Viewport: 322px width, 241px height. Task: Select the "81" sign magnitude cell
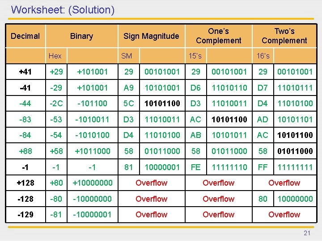[129, 167]
